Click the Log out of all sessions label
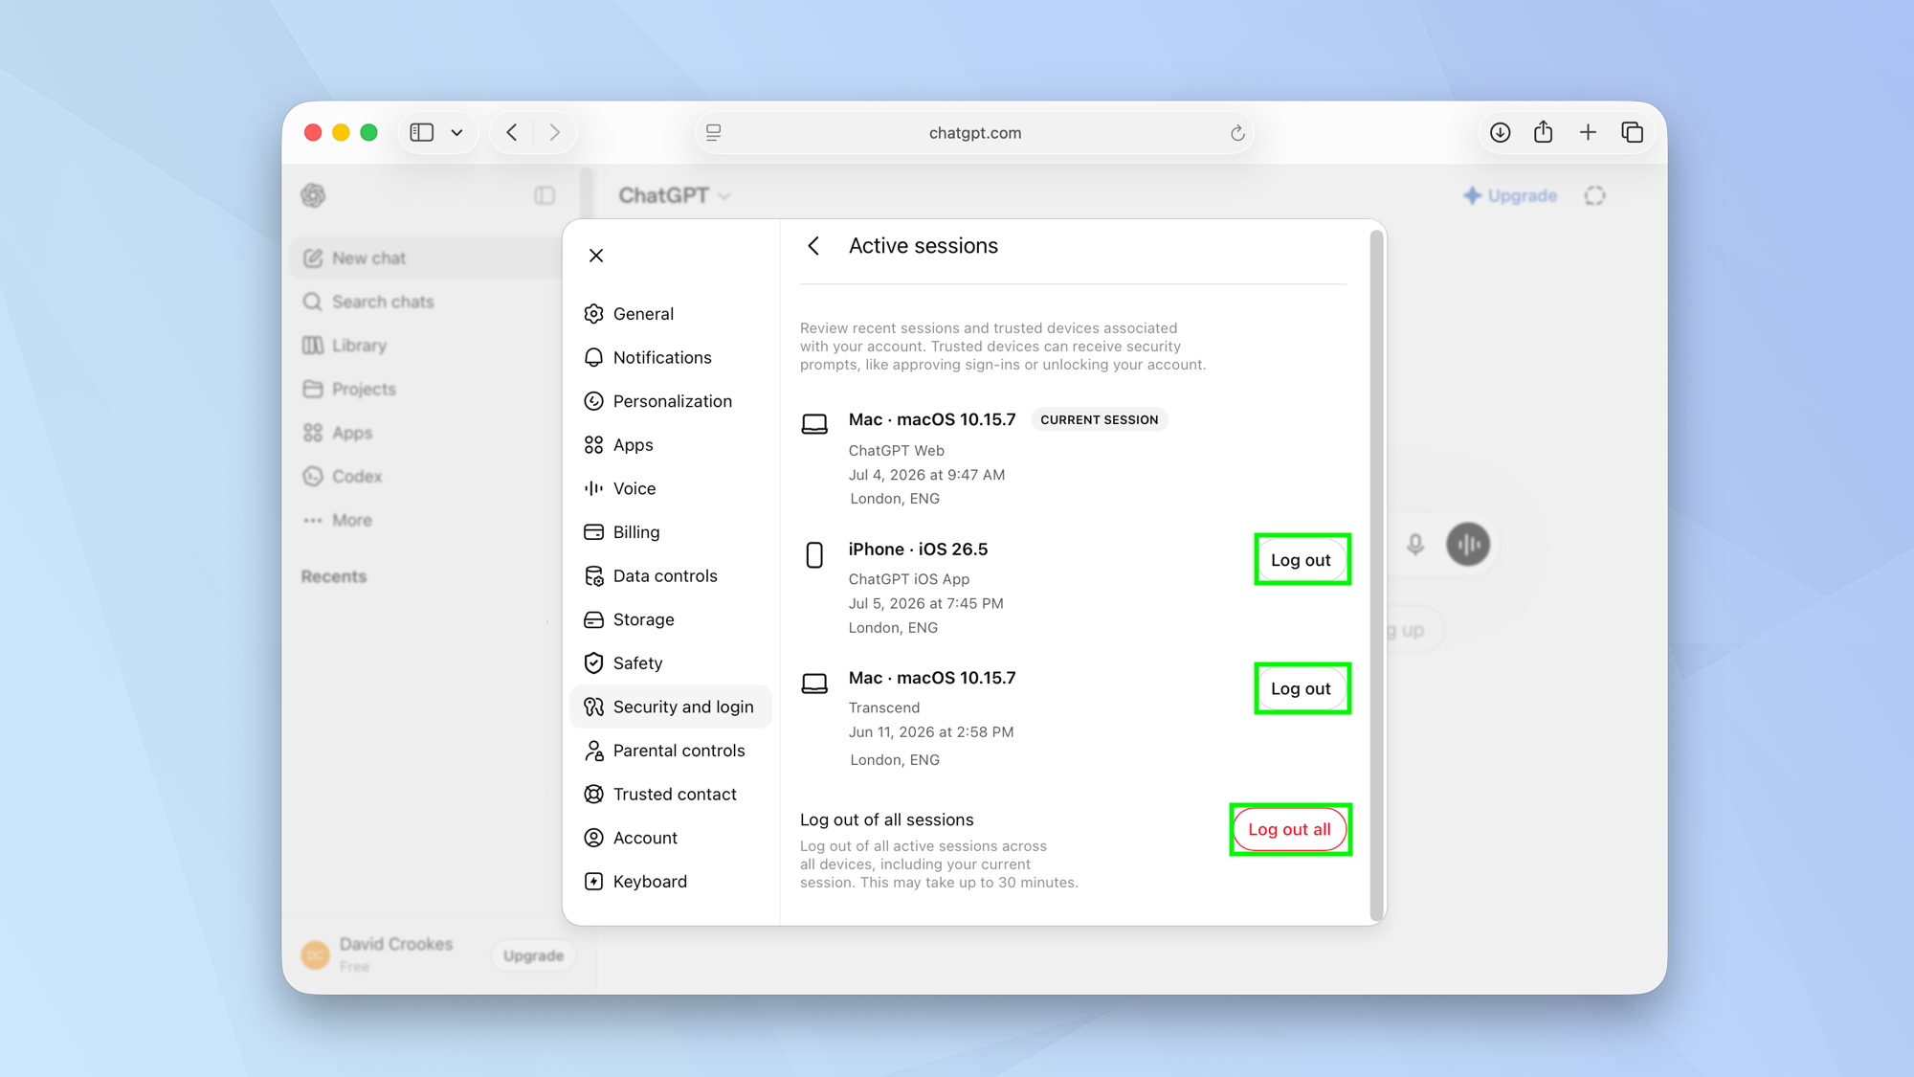1914x1077 pixels. (886, 819)
